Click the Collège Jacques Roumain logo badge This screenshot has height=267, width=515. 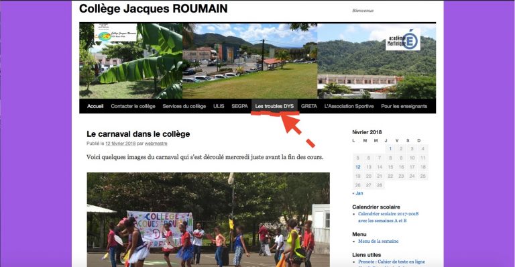pyautogui.click(x=115, y=33)
